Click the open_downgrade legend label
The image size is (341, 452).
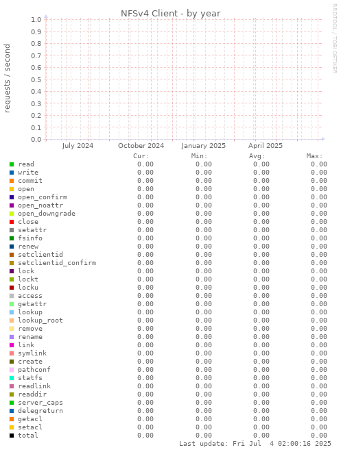47,214
